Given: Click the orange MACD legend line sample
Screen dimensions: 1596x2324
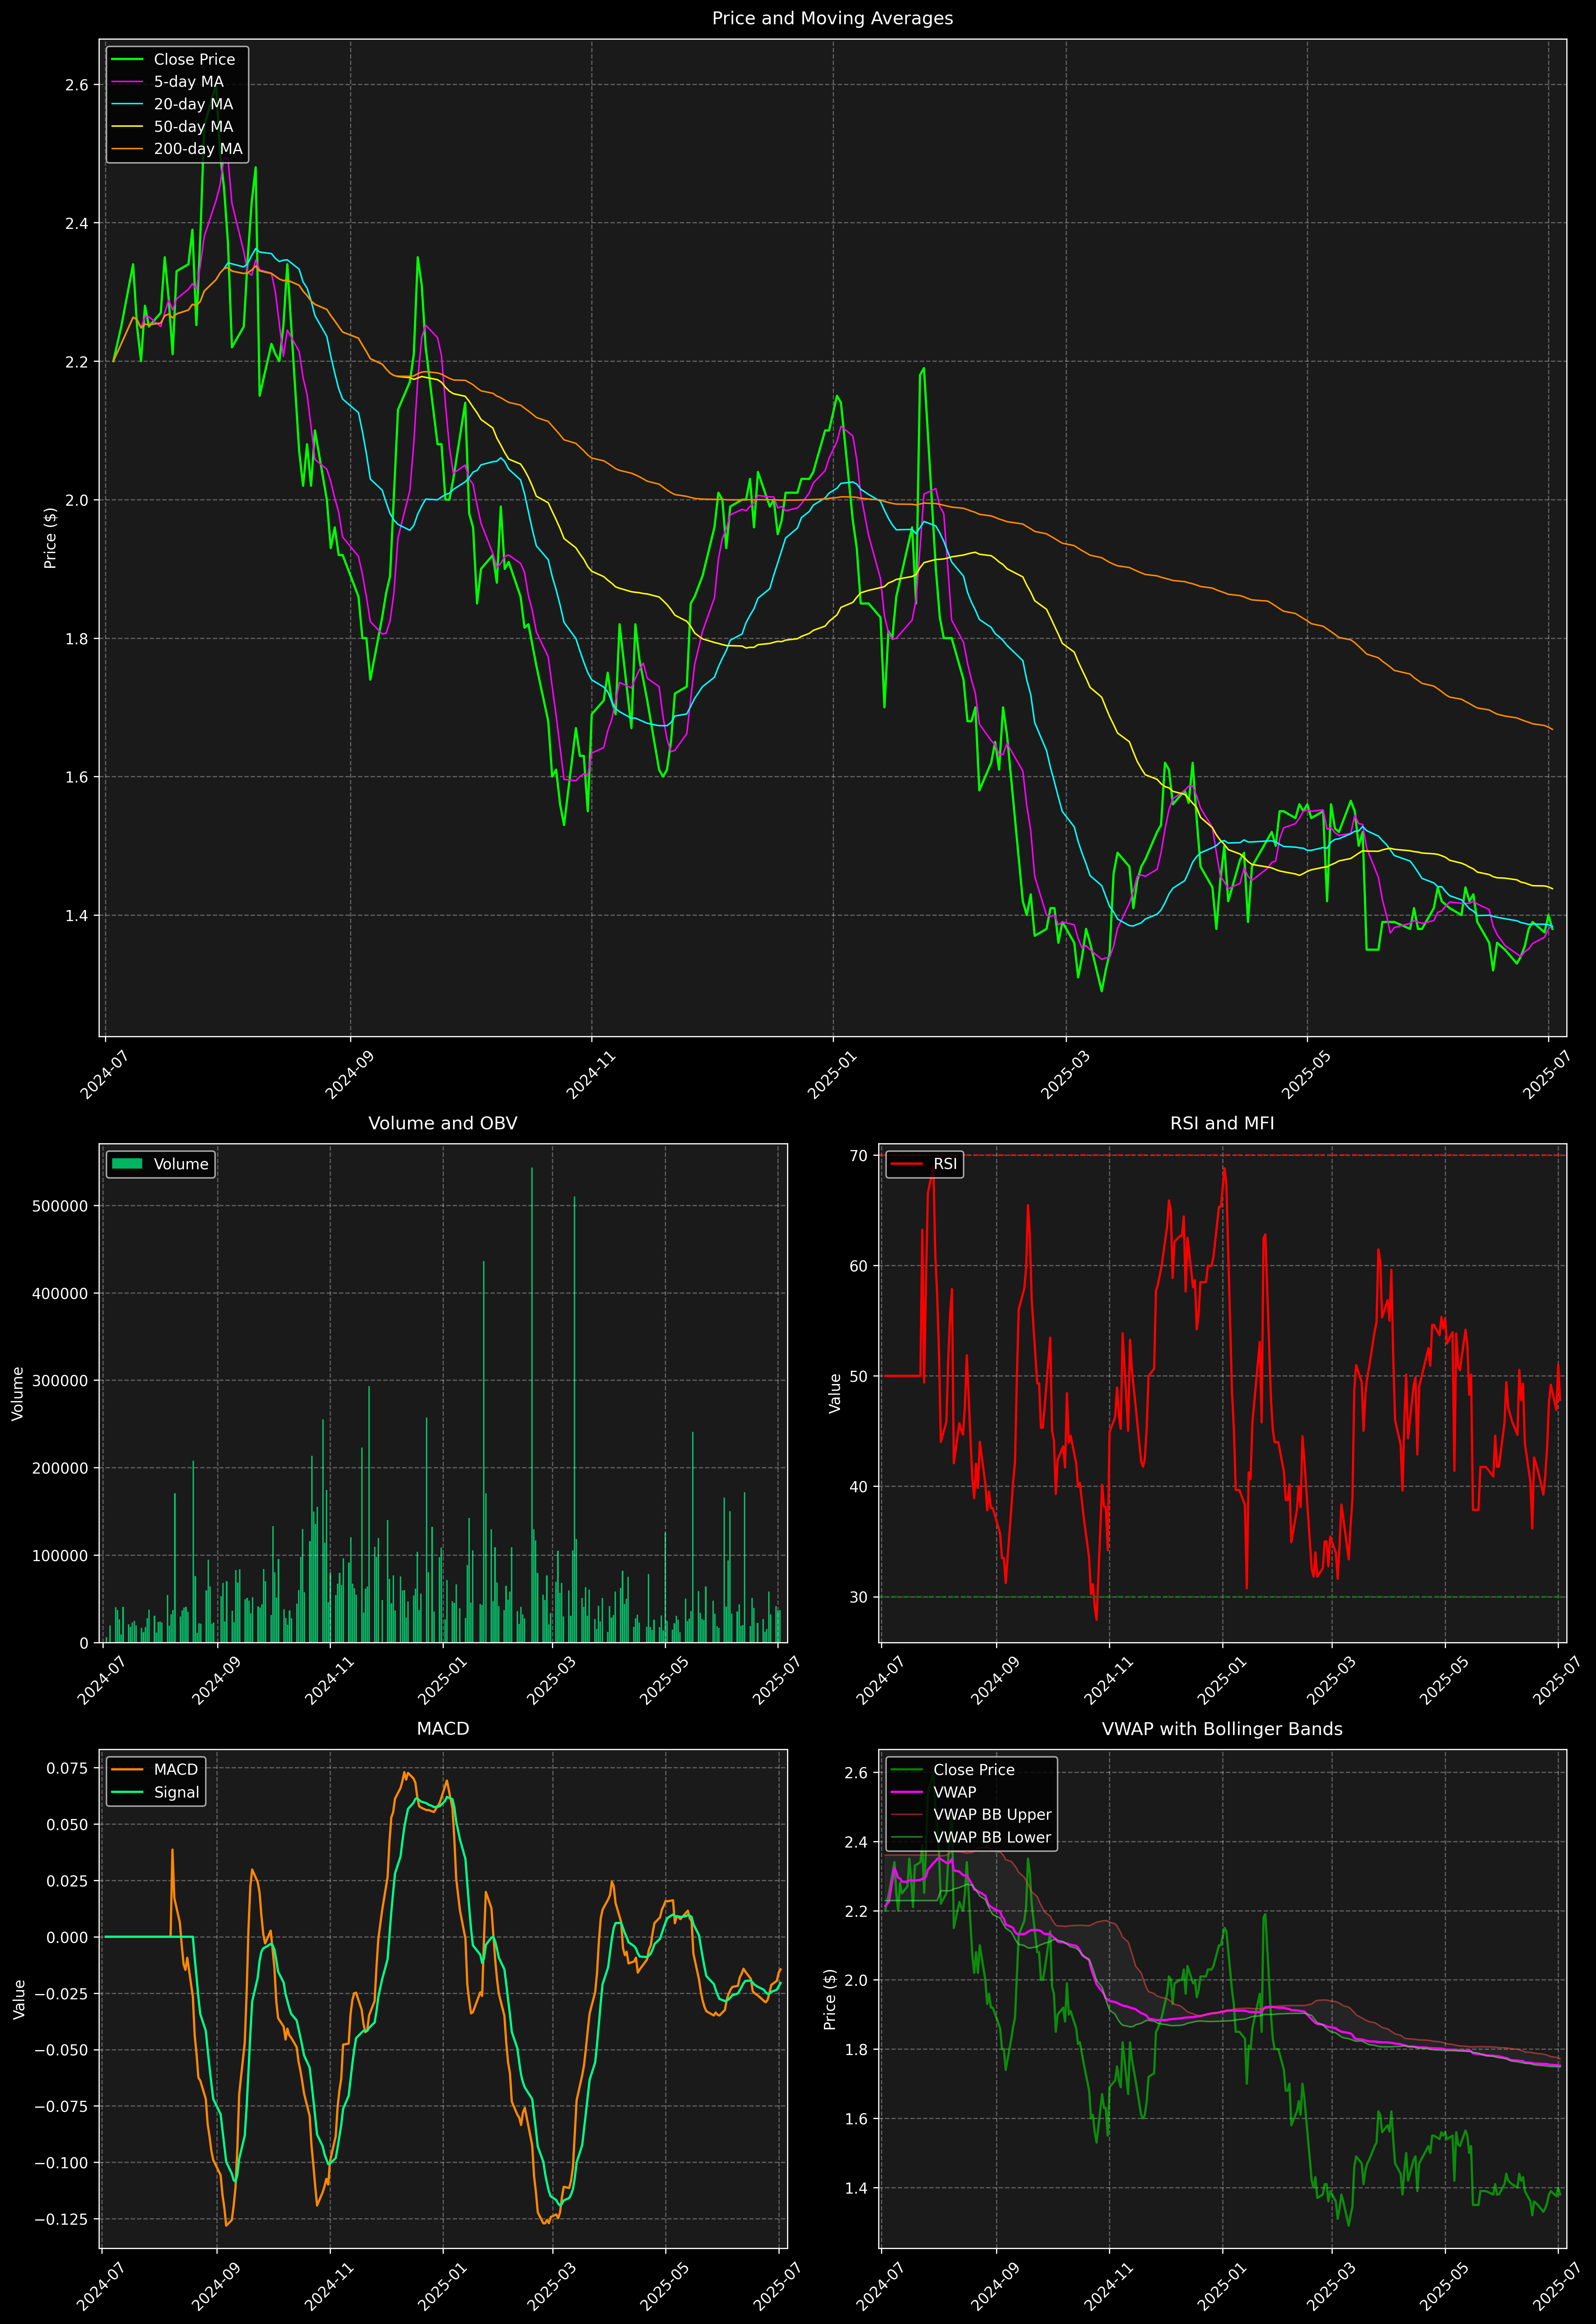Looking at the screenshot, I should click(x=127, y=1770).
